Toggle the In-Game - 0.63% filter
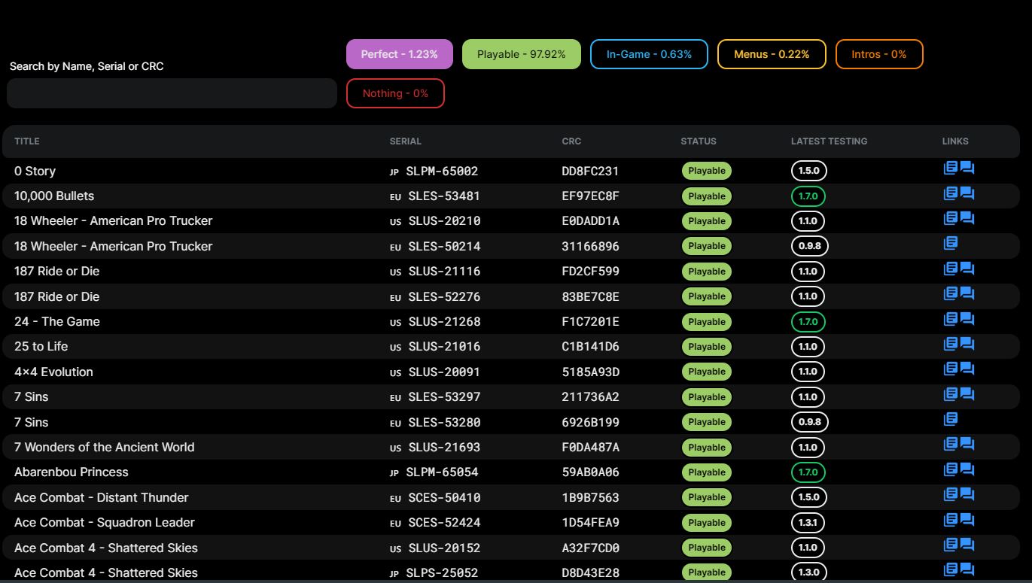 (649, 54)
